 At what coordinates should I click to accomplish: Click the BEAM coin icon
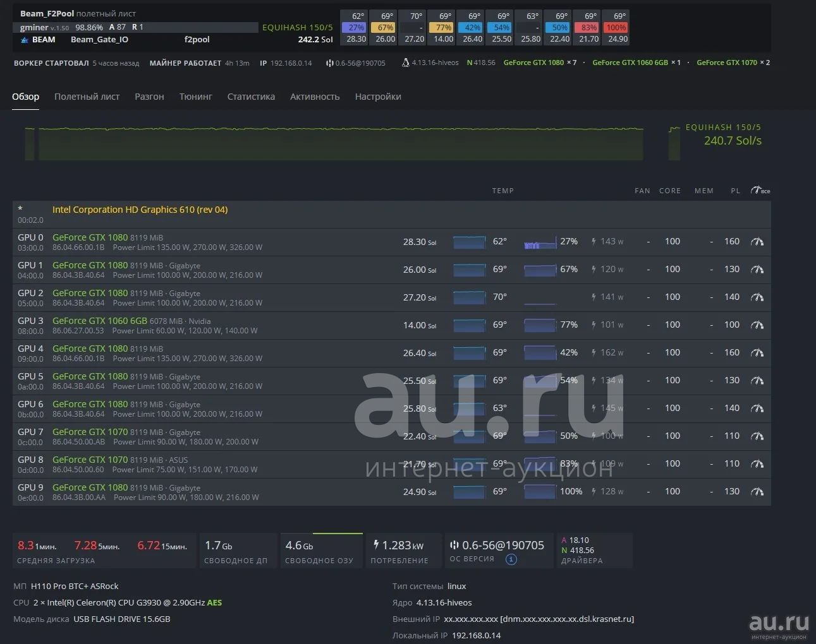pos(25,40)
